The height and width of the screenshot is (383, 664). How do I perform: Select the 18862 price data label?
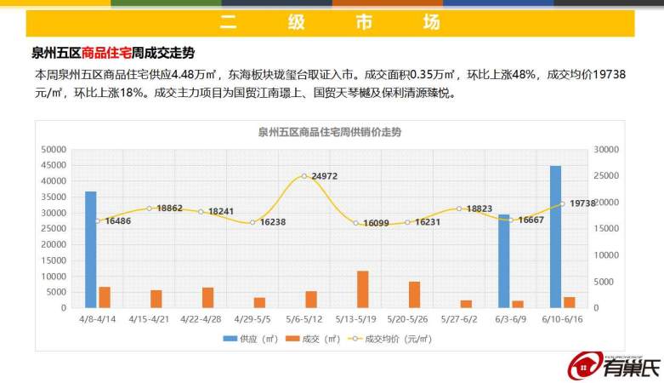(x=169, y=209)
